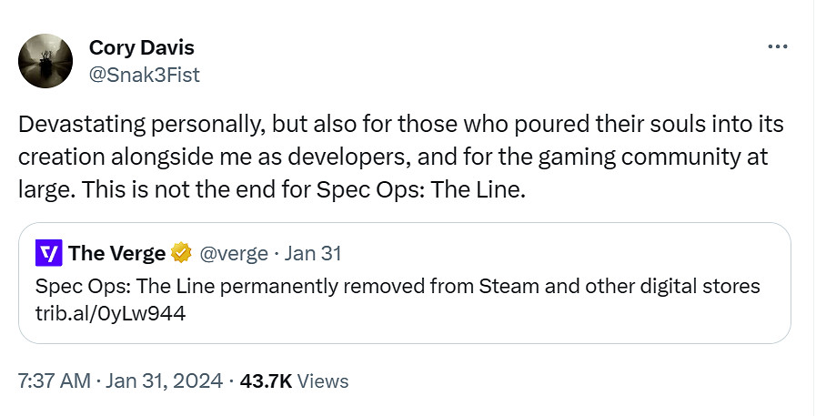Open The Verge account name
This screenshot has width=816, height=416.
(x=116, y=253)
